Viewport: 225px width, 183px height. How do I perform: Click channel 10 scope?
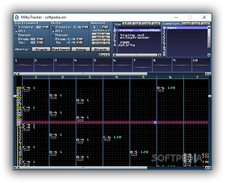pyautogui.click(x=202, y=65)
